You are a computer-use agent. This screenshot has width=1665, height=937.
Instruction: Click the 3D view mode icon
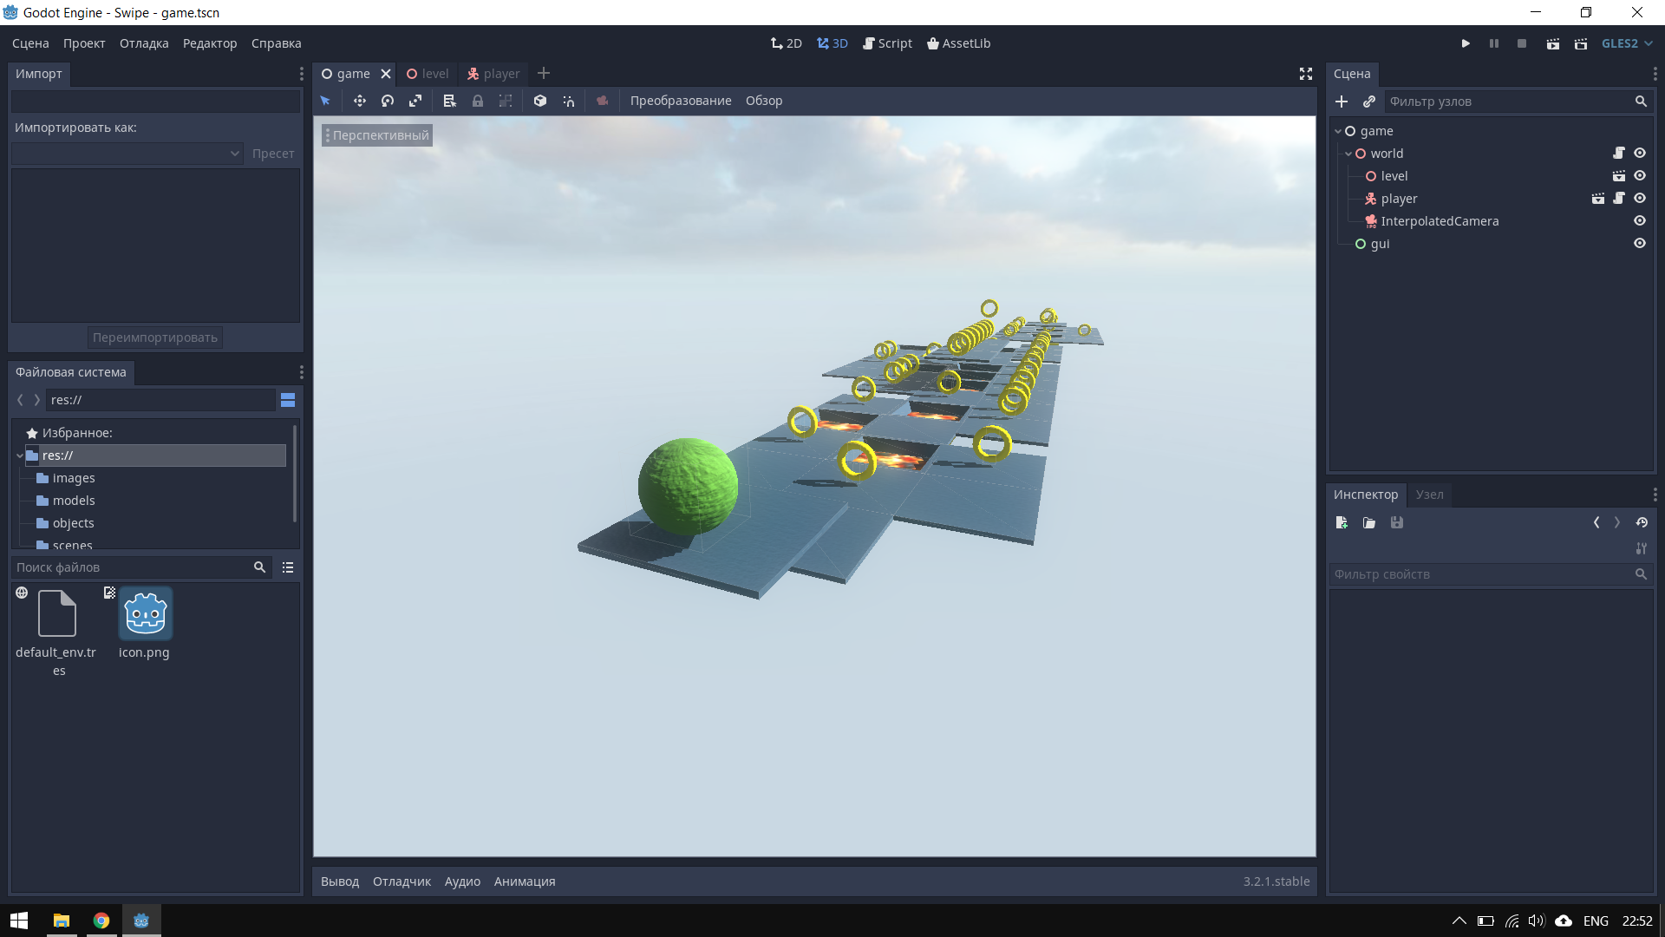[x=832, y=43]
